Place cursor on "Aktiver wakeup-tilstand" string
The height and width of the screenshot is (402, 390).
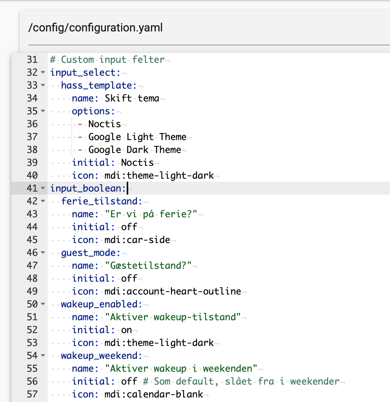click(173, 317)
